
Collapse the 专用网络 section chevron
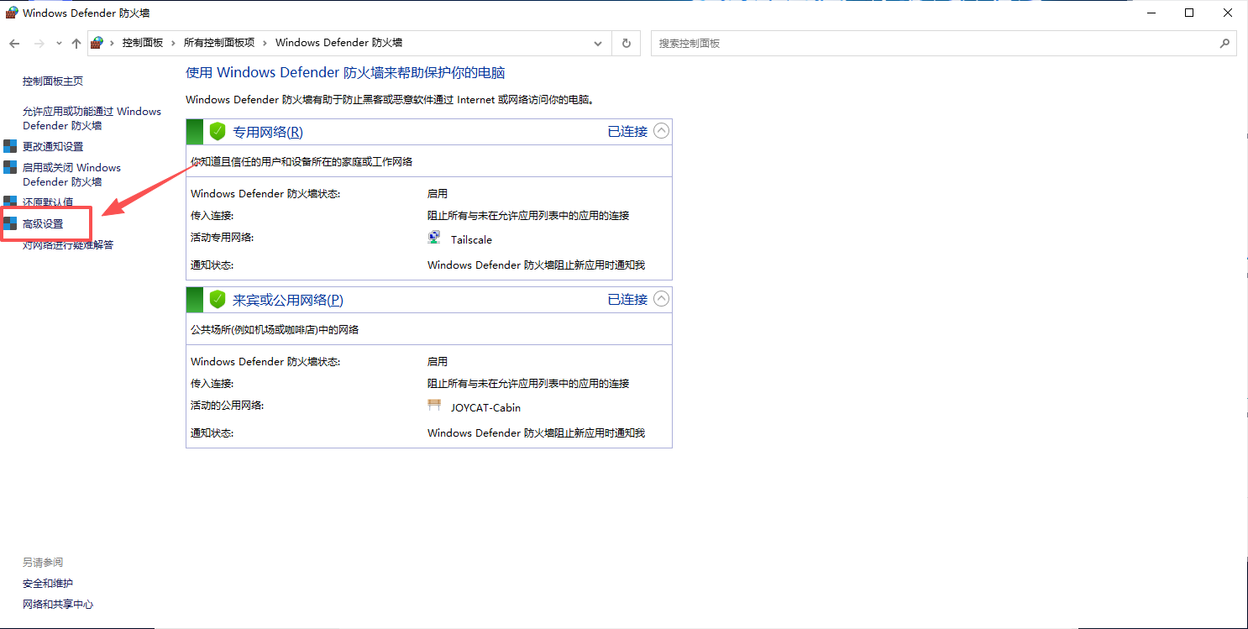point(662,131)
